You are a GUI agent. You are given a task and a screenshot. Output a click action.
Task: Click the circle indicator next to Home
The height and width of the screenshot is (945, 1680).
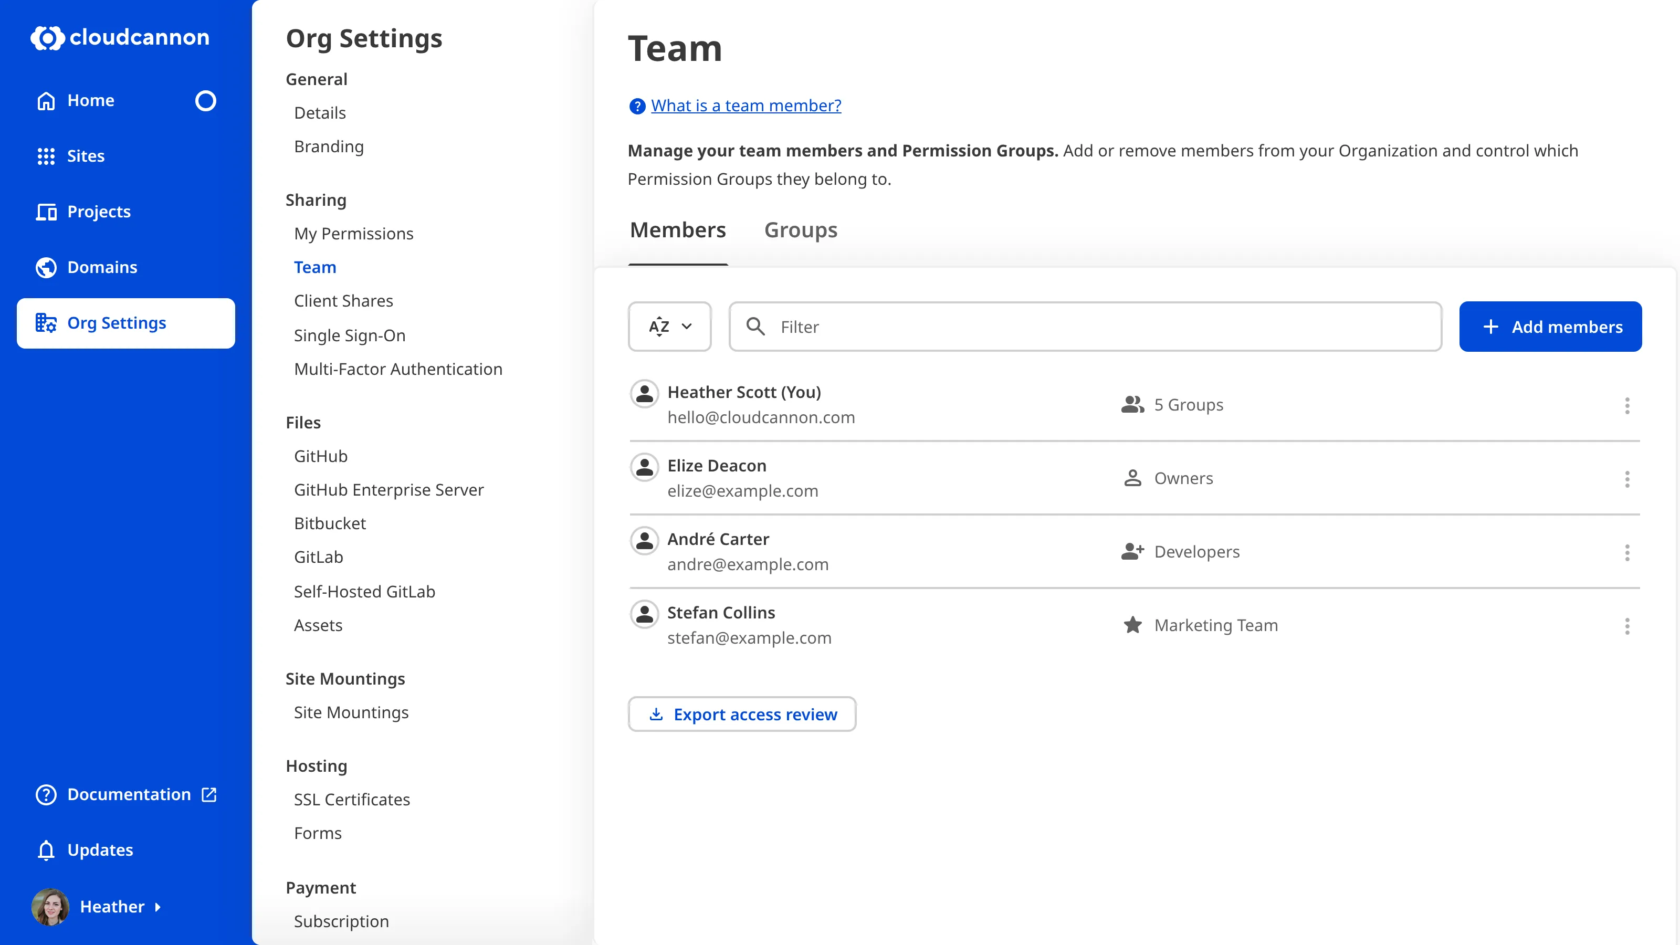pyautogui.click(x=205, y=100)
